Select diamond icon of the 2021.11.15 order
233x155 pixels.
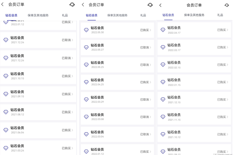(163, 117)
